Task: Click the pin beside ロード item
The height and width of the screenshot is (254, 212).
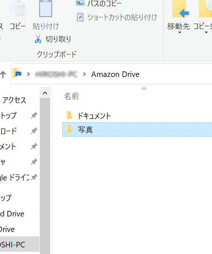Action: [34, 131]
